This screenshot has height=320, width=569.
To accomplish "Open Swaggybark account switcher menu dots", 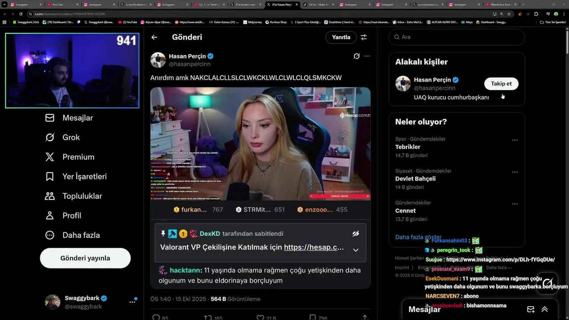I will [x=132, y=302].
